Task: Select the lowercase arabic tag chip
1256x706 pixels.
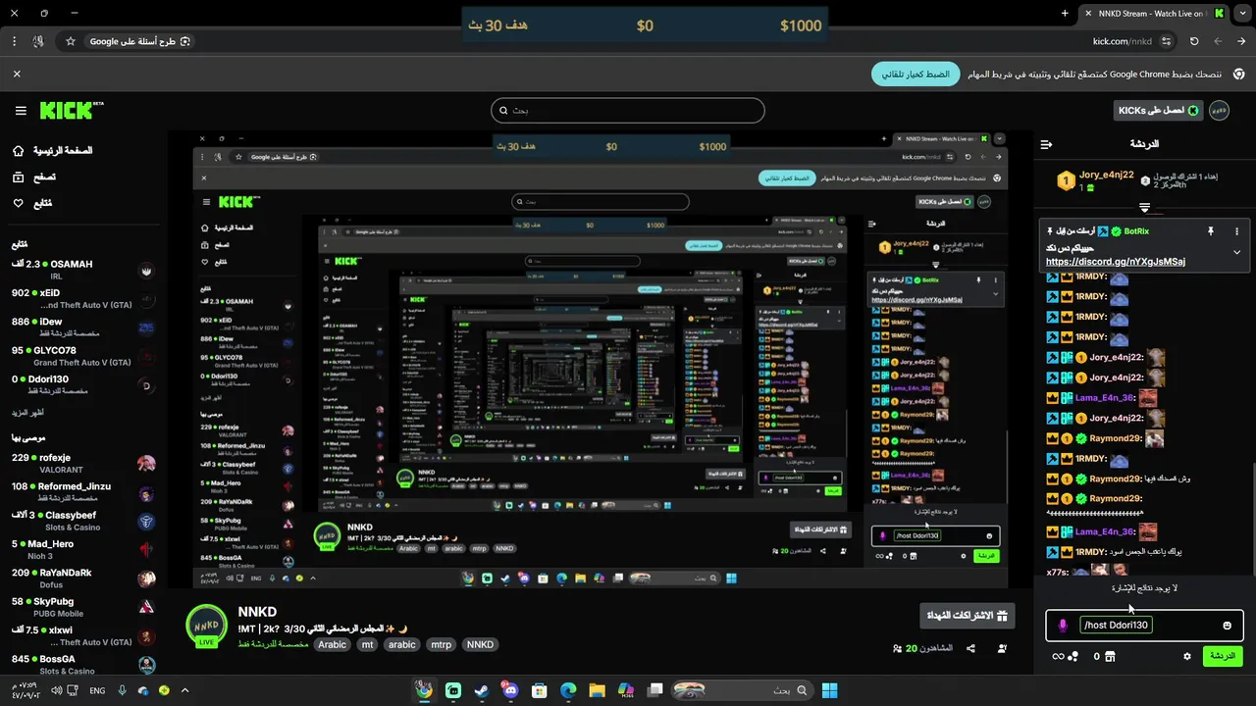Action: [401, 644]
